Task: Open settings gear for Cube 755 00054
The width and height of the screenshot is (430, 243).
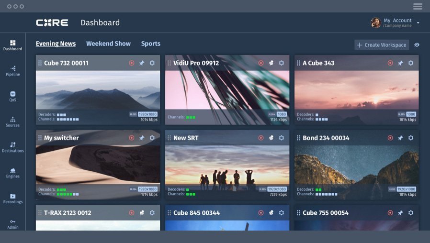Action: [x=411, y=212]
